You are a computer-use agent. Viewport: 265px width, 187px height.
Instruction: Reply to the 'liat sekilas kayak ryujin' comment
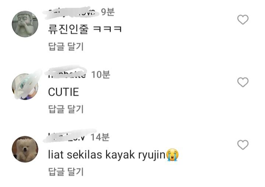click(x=66, y=172)
